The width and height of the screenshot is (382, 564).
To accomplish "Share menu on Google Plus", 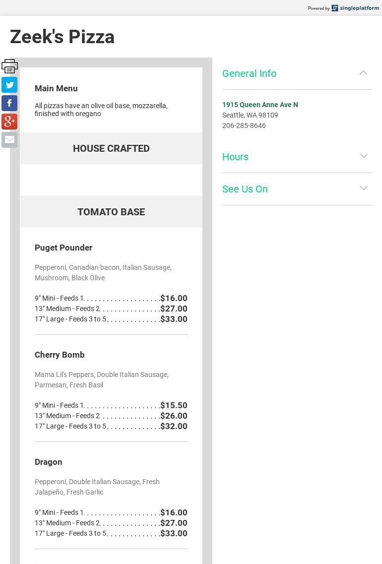I will tap(9, 122).
